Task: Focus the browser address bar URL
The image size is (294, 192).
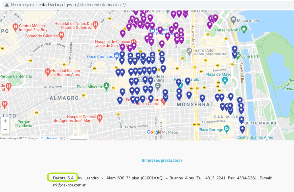Action: (x=82, y=5)
